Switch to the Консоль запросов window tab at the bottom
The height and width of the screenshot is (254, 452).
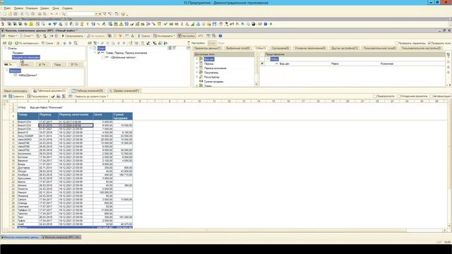pos(61,237)
